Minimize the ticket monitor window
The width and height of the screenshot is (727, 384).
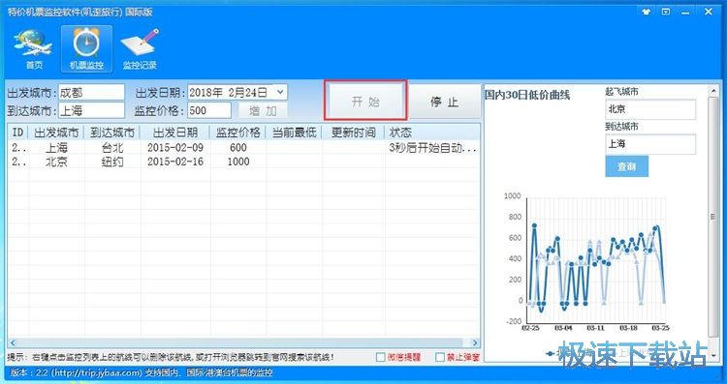tap(685, 12)
